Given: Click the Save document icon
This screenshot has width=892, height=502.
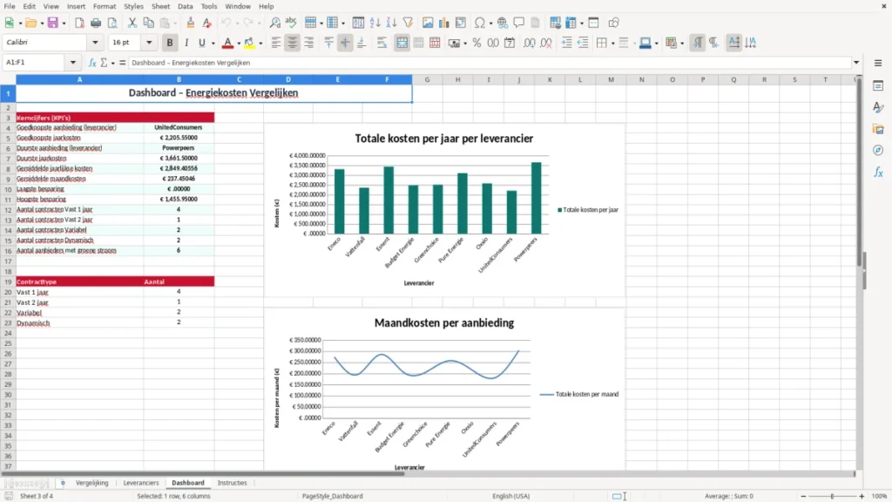Looking at the screenshot, I should coord(53,23).
